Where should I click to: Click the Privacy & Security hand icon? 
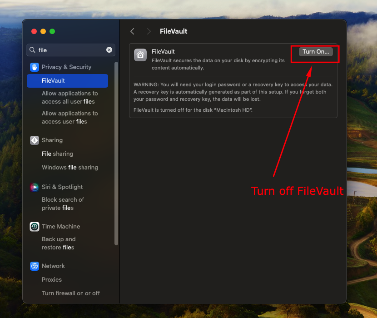[x=35, y=67]
